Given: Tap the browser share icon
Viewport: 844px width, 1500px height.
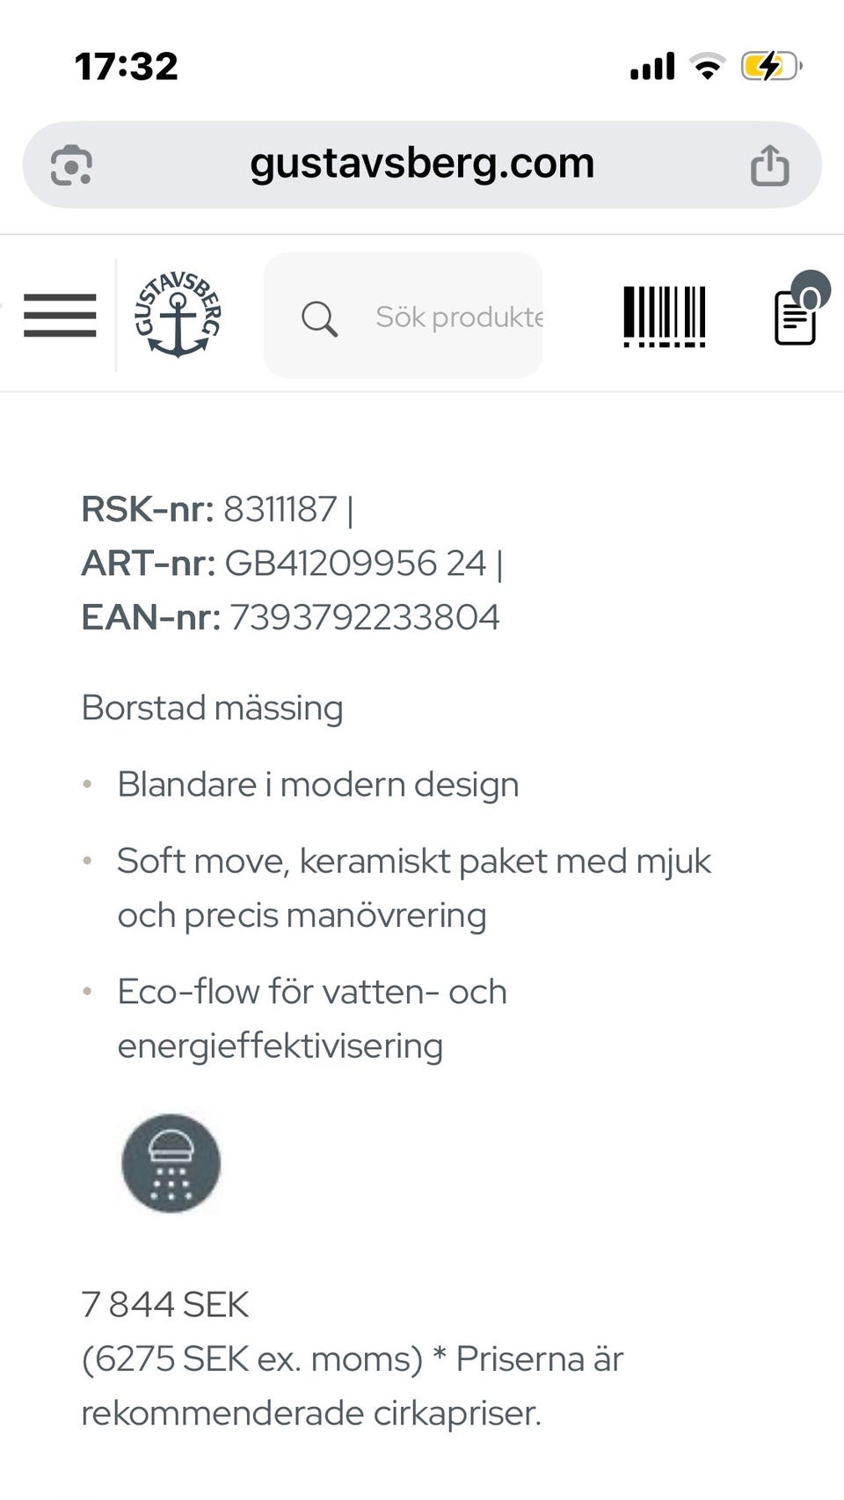Looking at the screenshot, I should pos(769,165).
